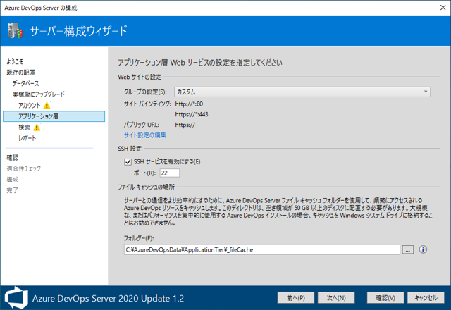Select 適合性チェック in the navigation pane

(23, 168)
